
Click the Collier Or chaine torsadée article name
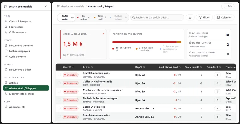tap(98, 82)
